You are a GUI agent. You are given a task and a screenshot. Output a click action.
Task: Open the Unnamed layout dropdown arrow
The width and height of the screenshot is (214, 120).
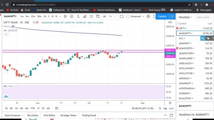pos(143,16)
